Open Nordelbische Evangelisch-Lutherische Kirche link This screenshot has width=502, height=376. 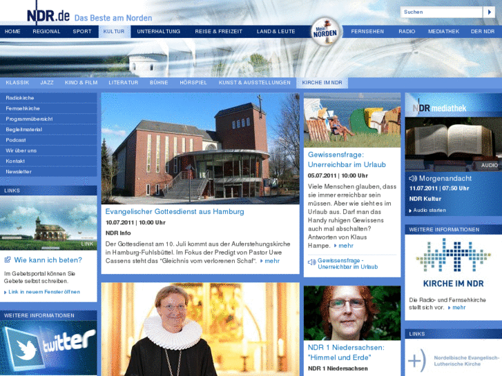click(x=466, y=361)
